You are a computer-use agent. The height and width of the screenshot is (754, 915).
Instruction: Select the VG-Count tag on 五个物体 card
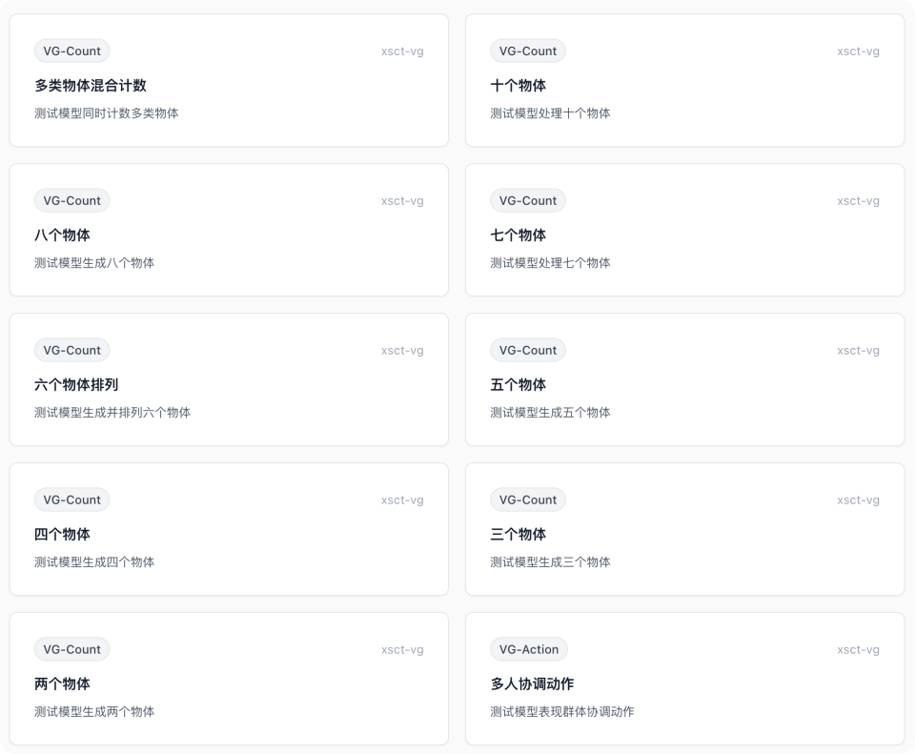tap(527, 350)
